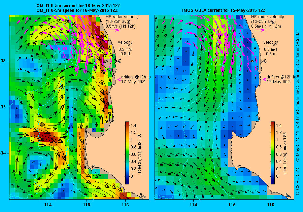Click '17-May 00Z' text in IMOS GSLA map
The image size is (303, 212).
279,82
